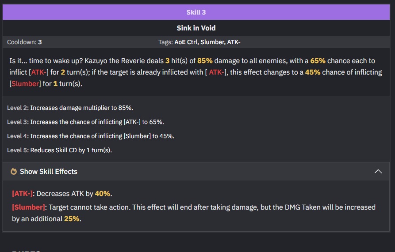Collapse the Show Skill Effects chevron

click(x=378, y=171)
